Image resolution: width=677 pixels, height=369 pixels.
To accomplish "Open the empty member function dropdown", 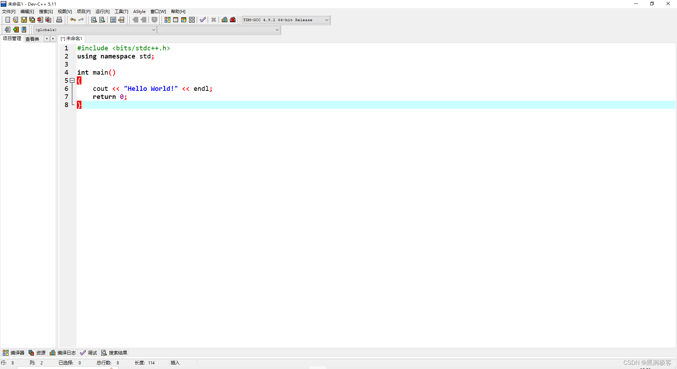I will [x=219, y=30].
